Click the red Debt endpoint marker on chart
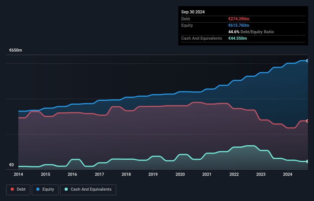The height and width of the screenshot is (201, 314). click(307, 121)
